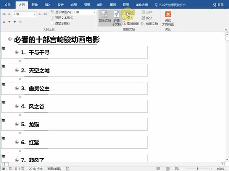The height and width of the screenshot is (171, 229).
Task: Click horizontal scrollbar right arrow
Action: (x=223, y=164)
